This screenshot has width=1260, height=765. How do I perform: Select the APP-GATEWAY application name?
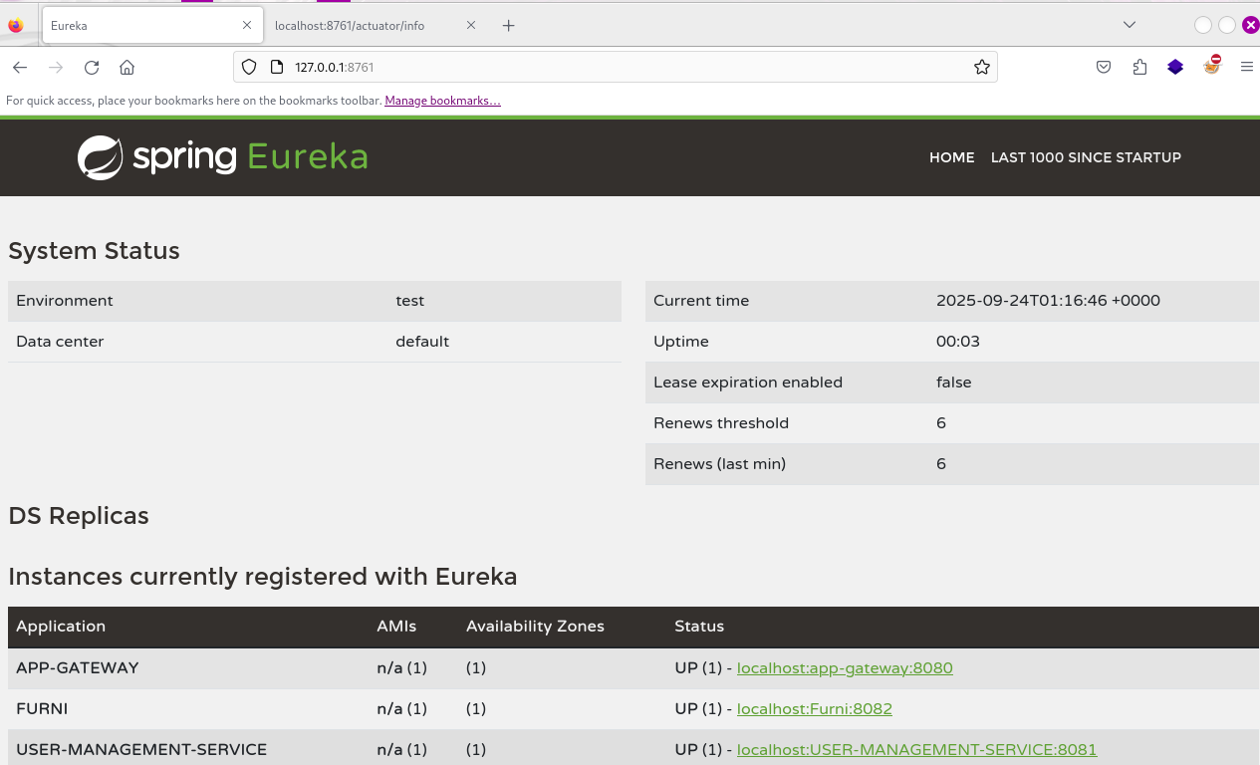point(78,668)
